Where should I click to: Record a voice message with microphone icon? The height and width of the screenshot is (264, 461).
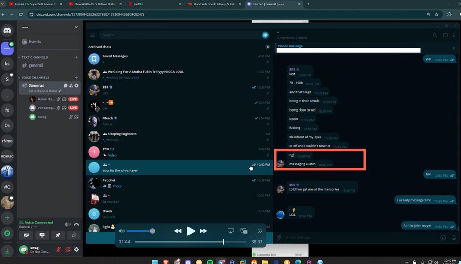(x=454, y=237)
